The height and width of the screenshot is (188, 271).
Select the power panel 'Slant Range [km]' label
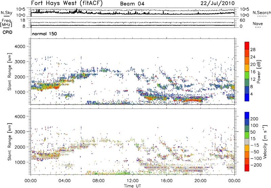click(9, 72)
